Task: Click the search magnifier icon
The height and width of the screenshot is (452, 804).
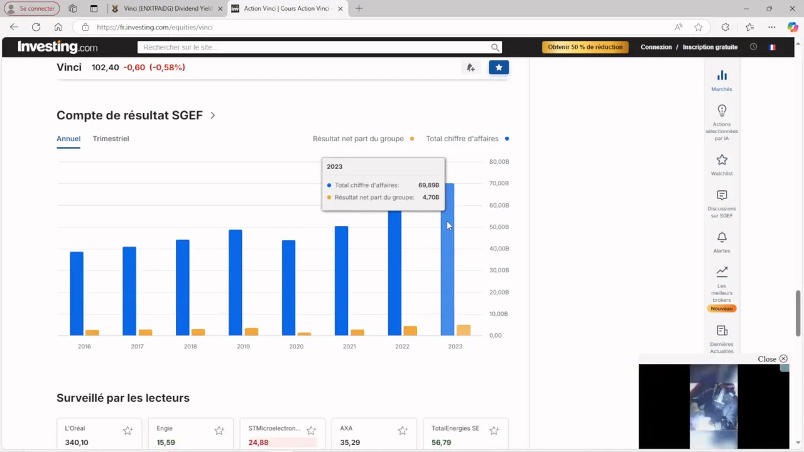Action: [x=495, y=47]
